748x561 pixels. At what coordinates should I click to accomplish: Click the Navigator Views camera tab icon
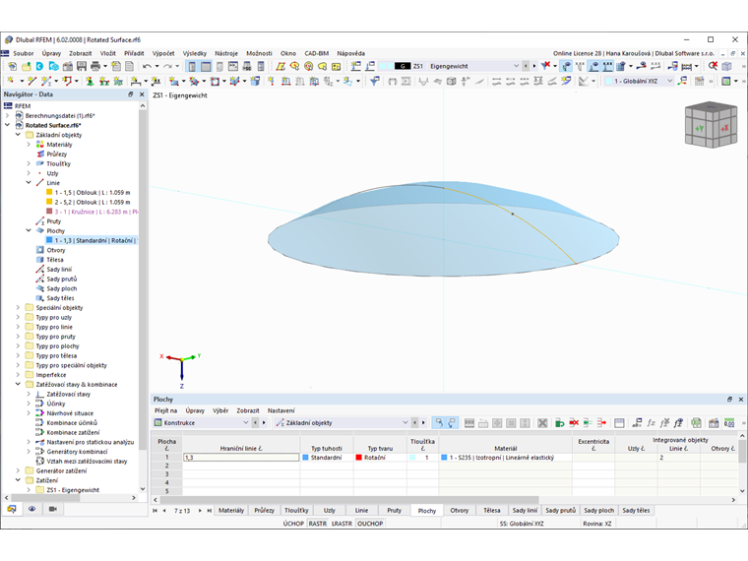[x=53, y=509]
